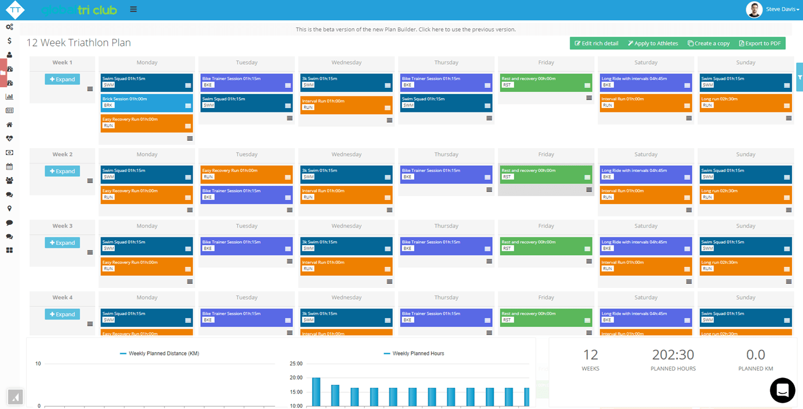Image resolution: width=803 pixels, height=409 pixels.
Task: Expand Week 3 in the plan
Action: (62, 242)
